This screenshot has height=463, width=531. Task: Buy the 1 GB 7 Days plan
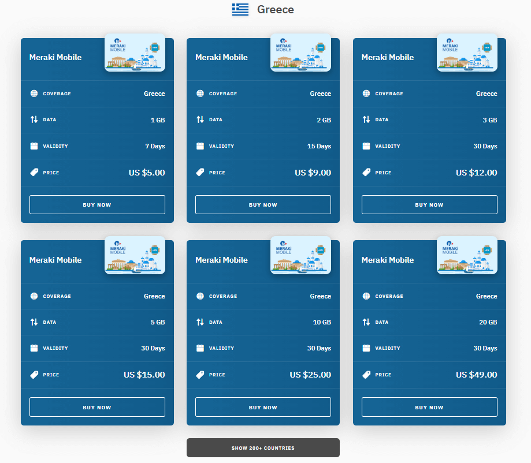pyautogui.click(x=97, y=205)
